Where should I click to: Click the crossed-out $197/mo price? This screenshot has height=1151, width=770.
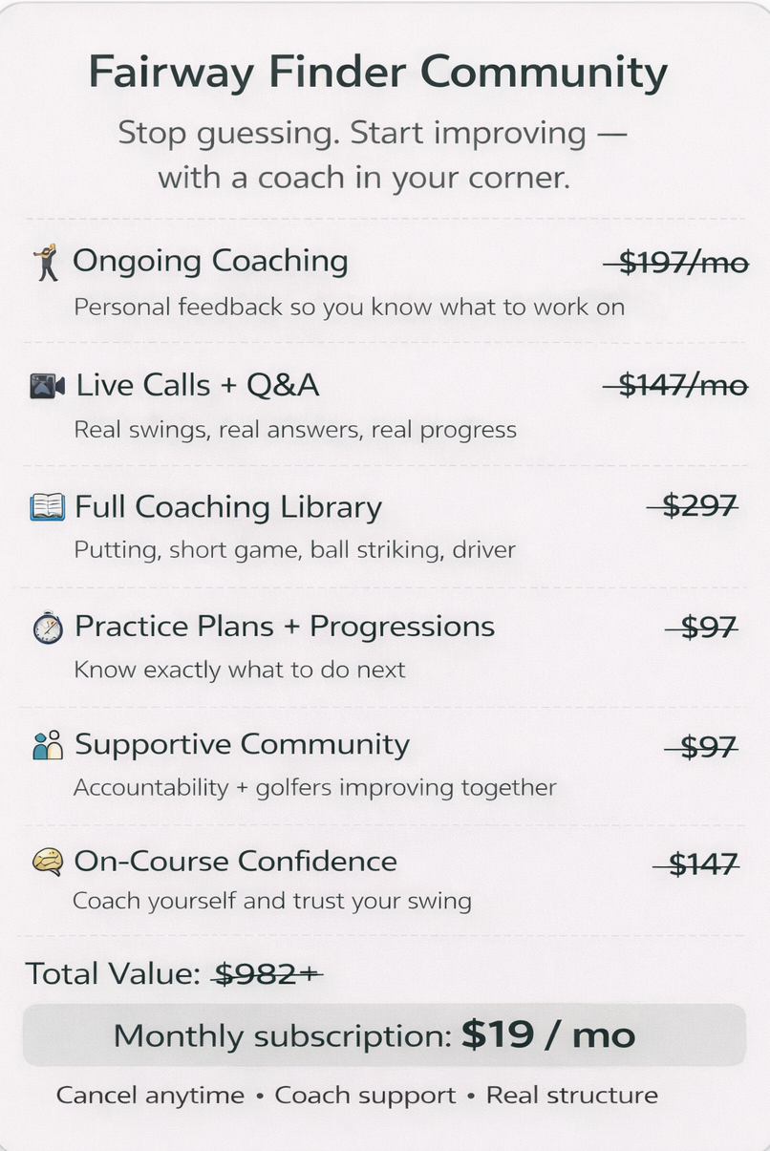(676, 262)
